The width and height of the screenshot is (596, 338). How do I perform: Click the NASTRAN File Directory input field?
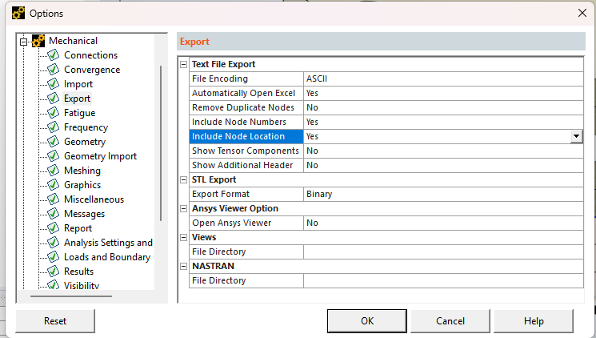(x=443, y=280)
